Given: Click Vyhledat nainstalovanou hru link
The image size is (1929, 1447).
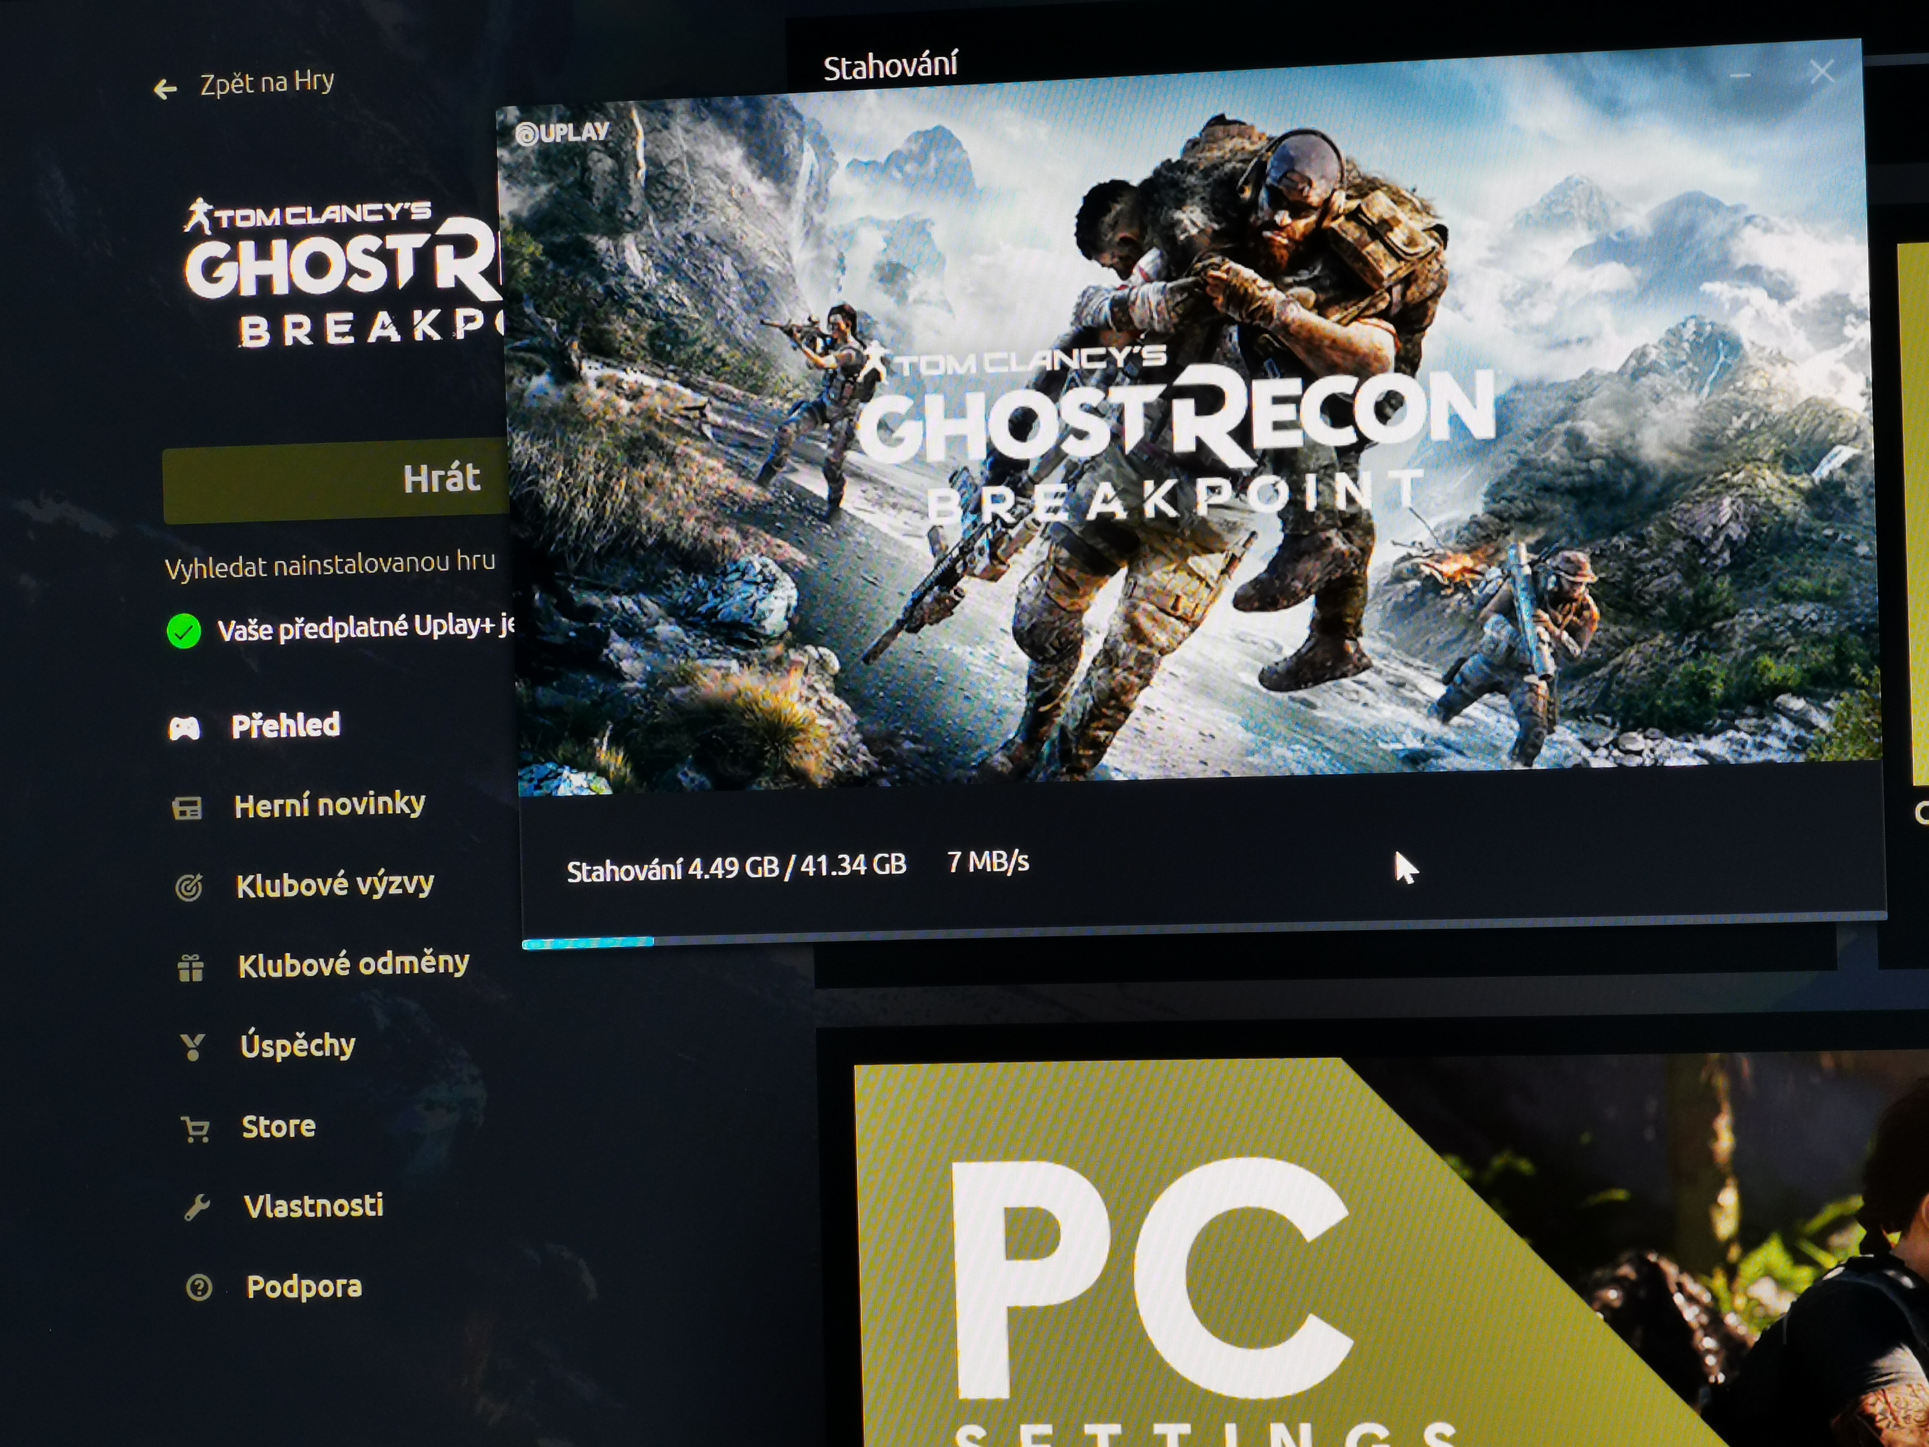Looking at the screenshot, I should pos(329,565).
